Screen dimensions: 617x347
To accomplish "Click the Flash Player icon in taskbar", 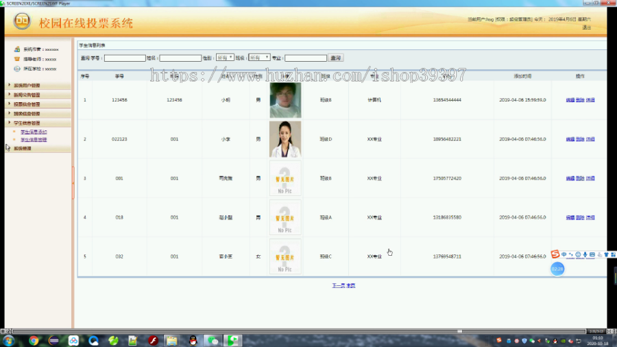I will tap(153, 340).
